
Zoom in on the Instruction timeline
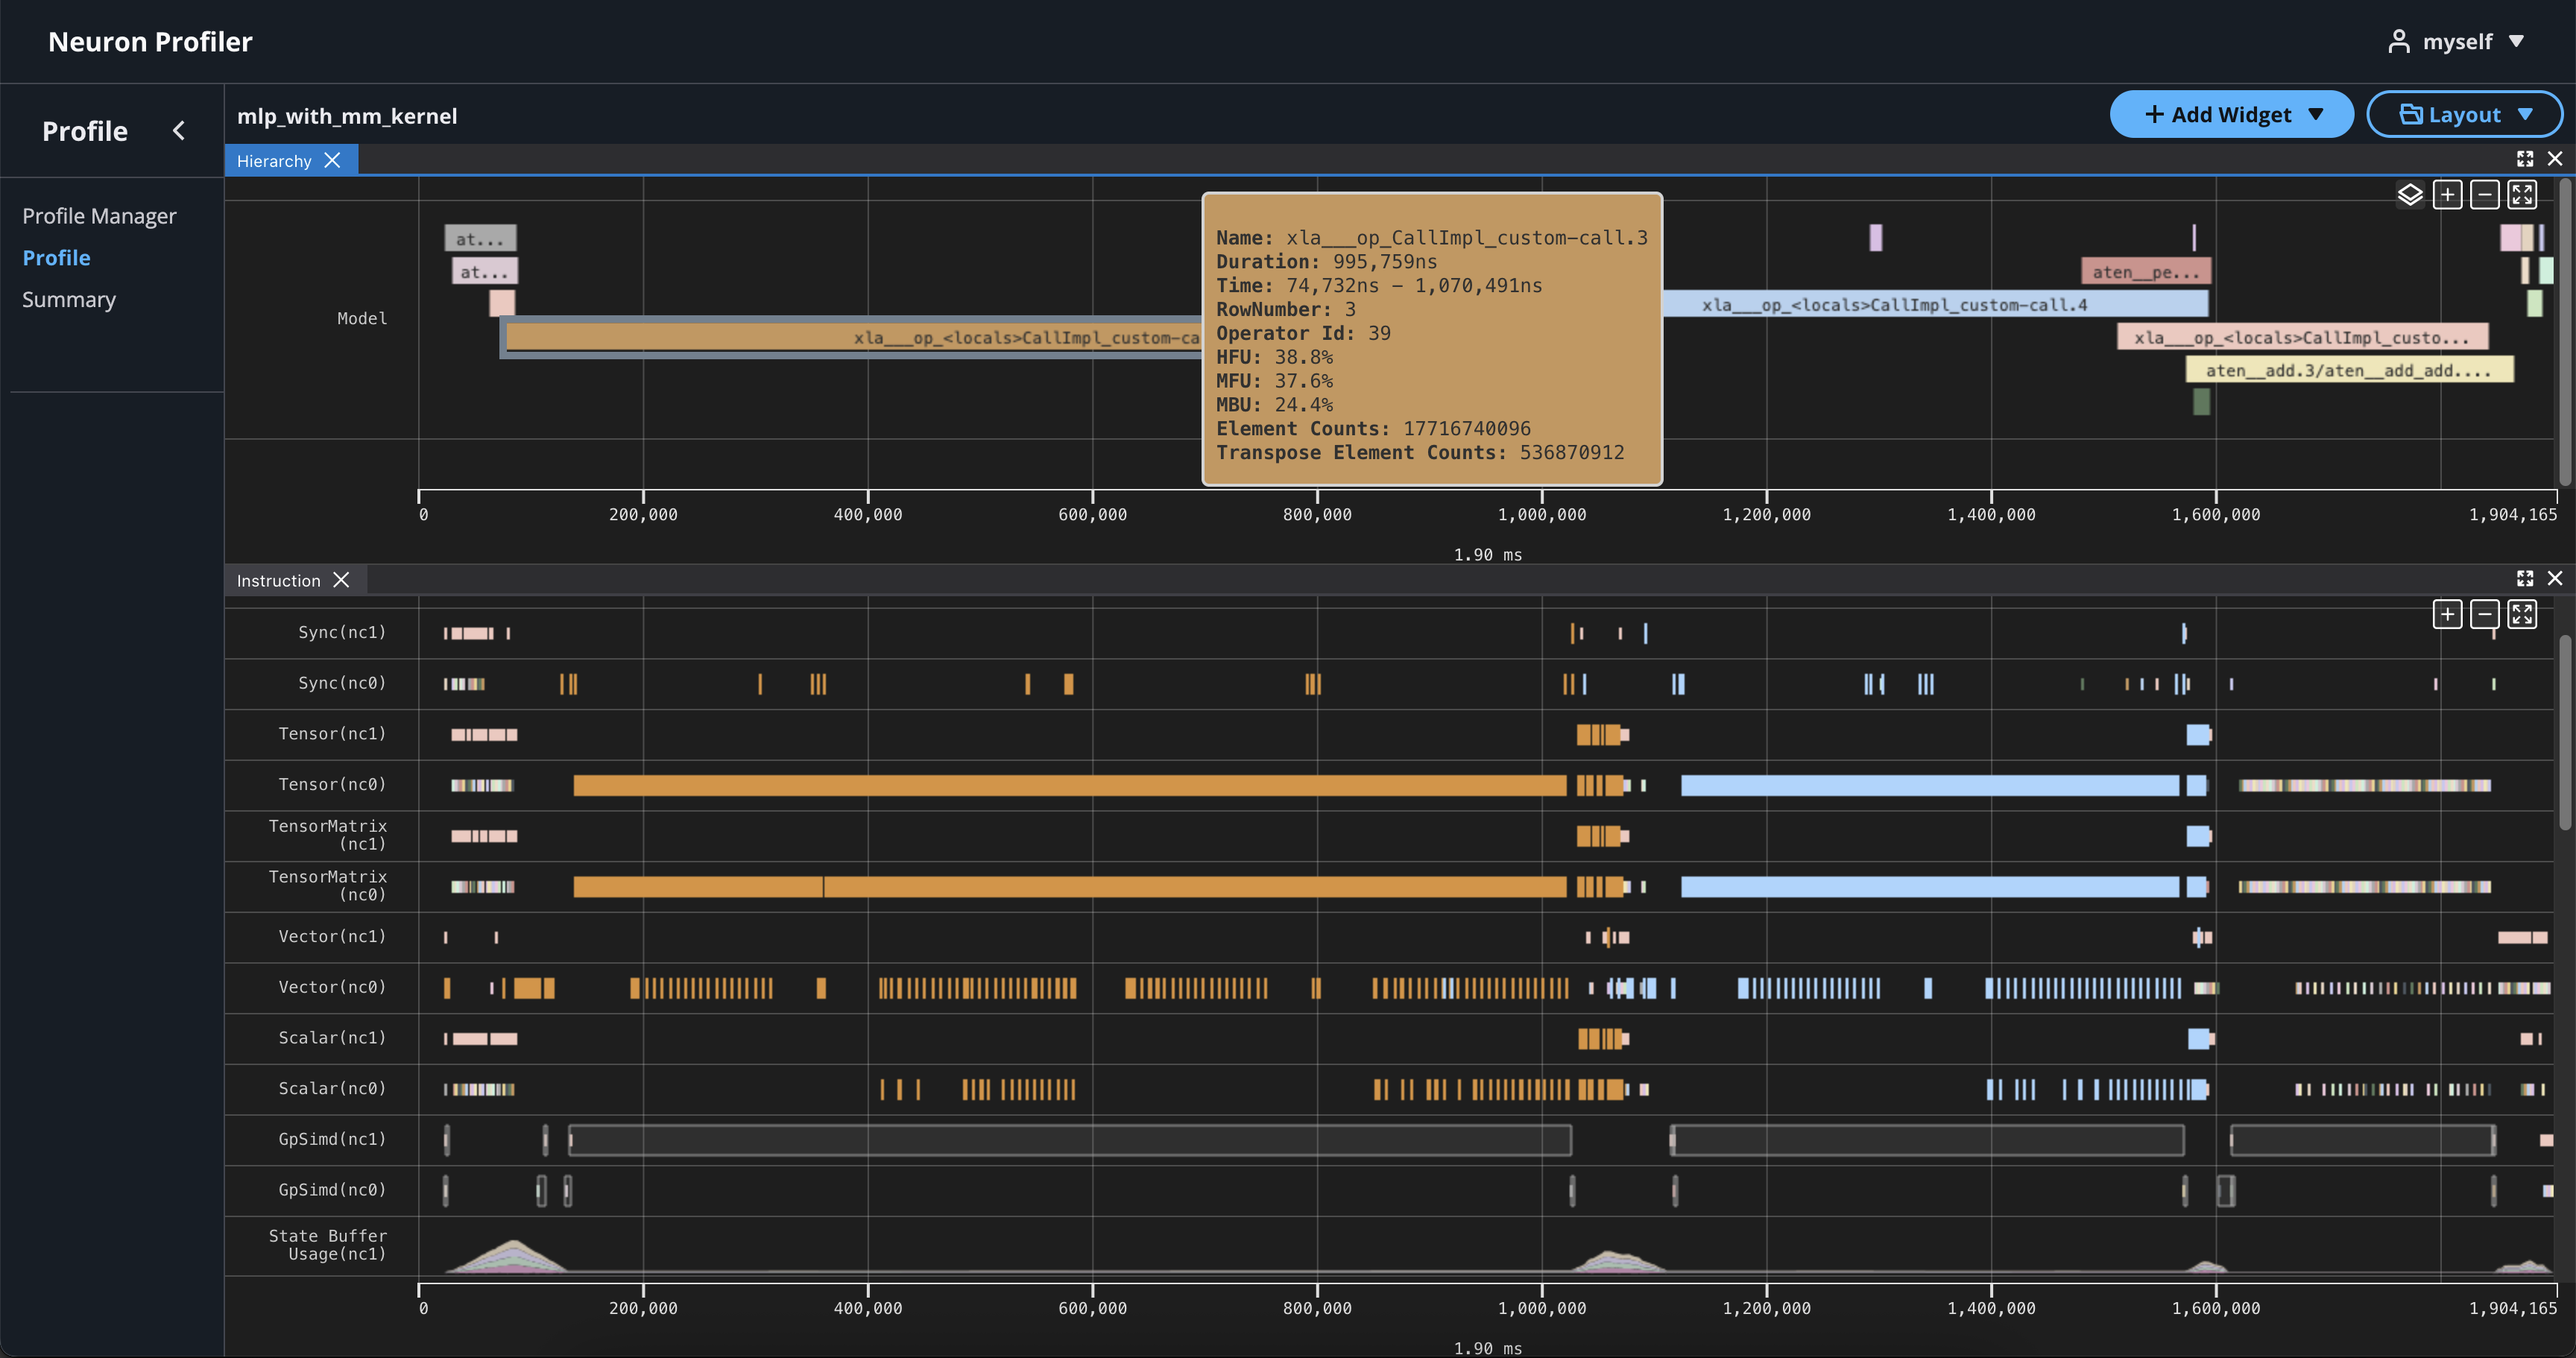(2447, 614)
